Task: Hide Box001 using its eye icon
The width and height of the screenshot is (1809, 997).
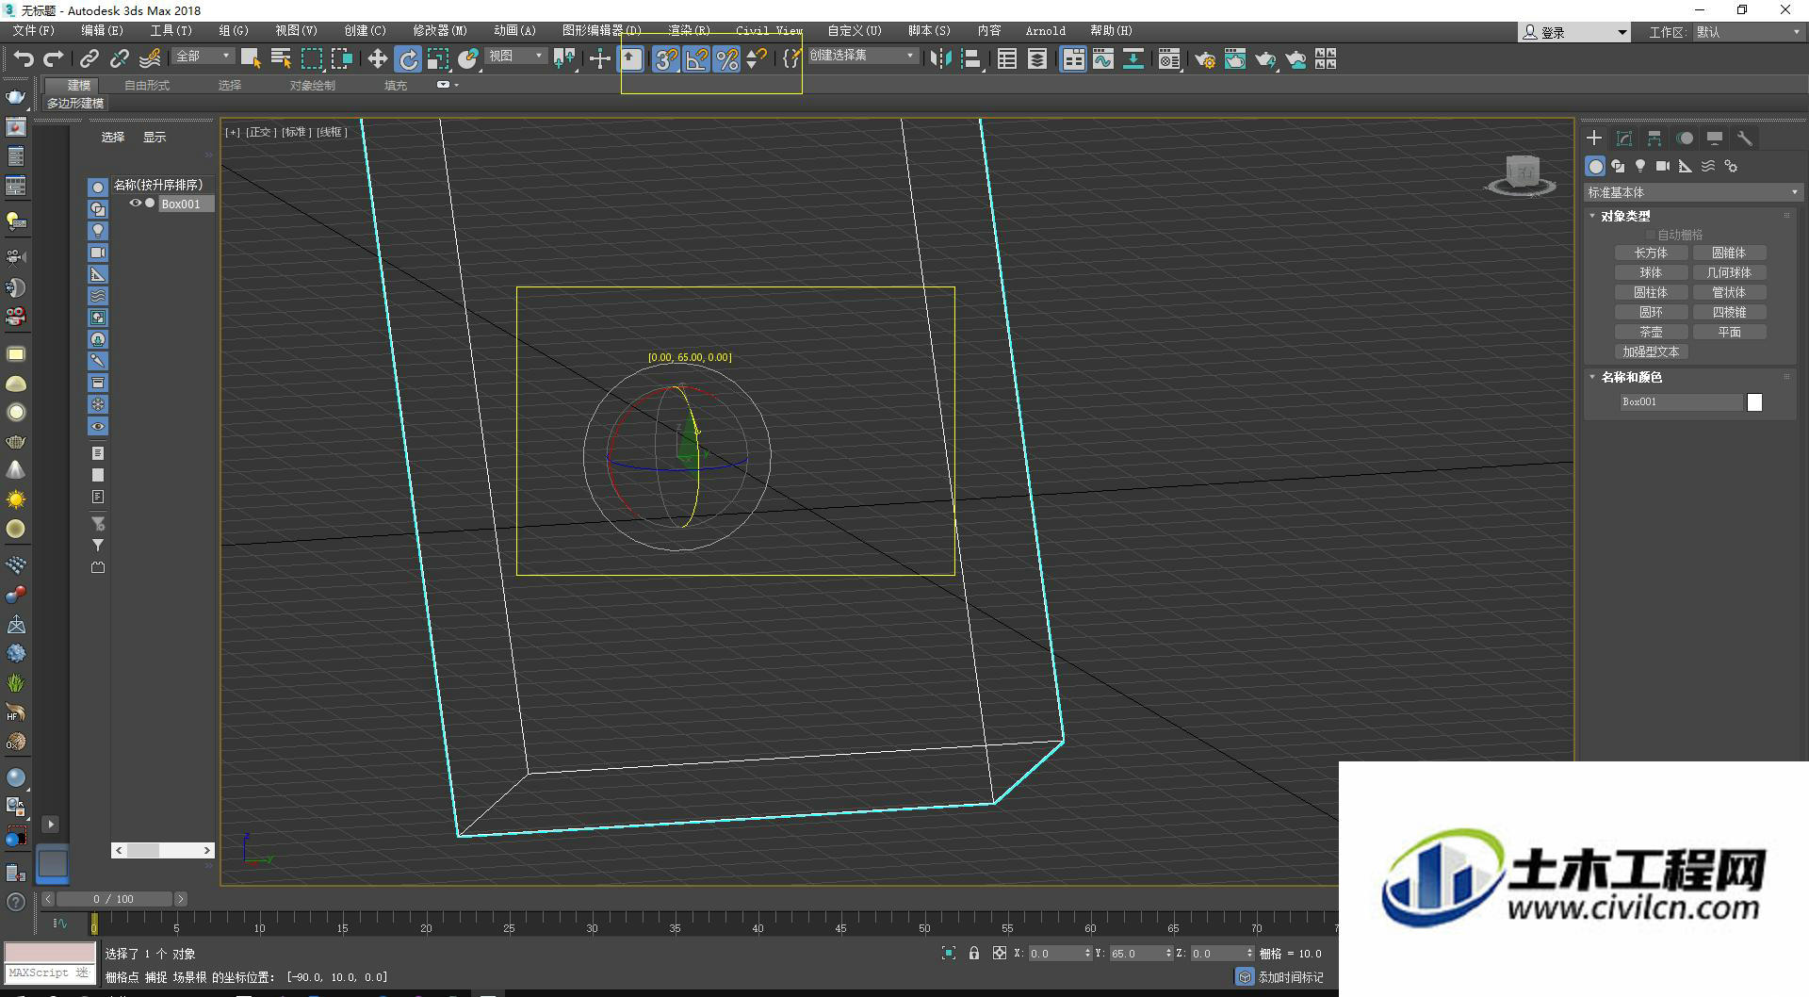Action: click(x=136, y=203)
